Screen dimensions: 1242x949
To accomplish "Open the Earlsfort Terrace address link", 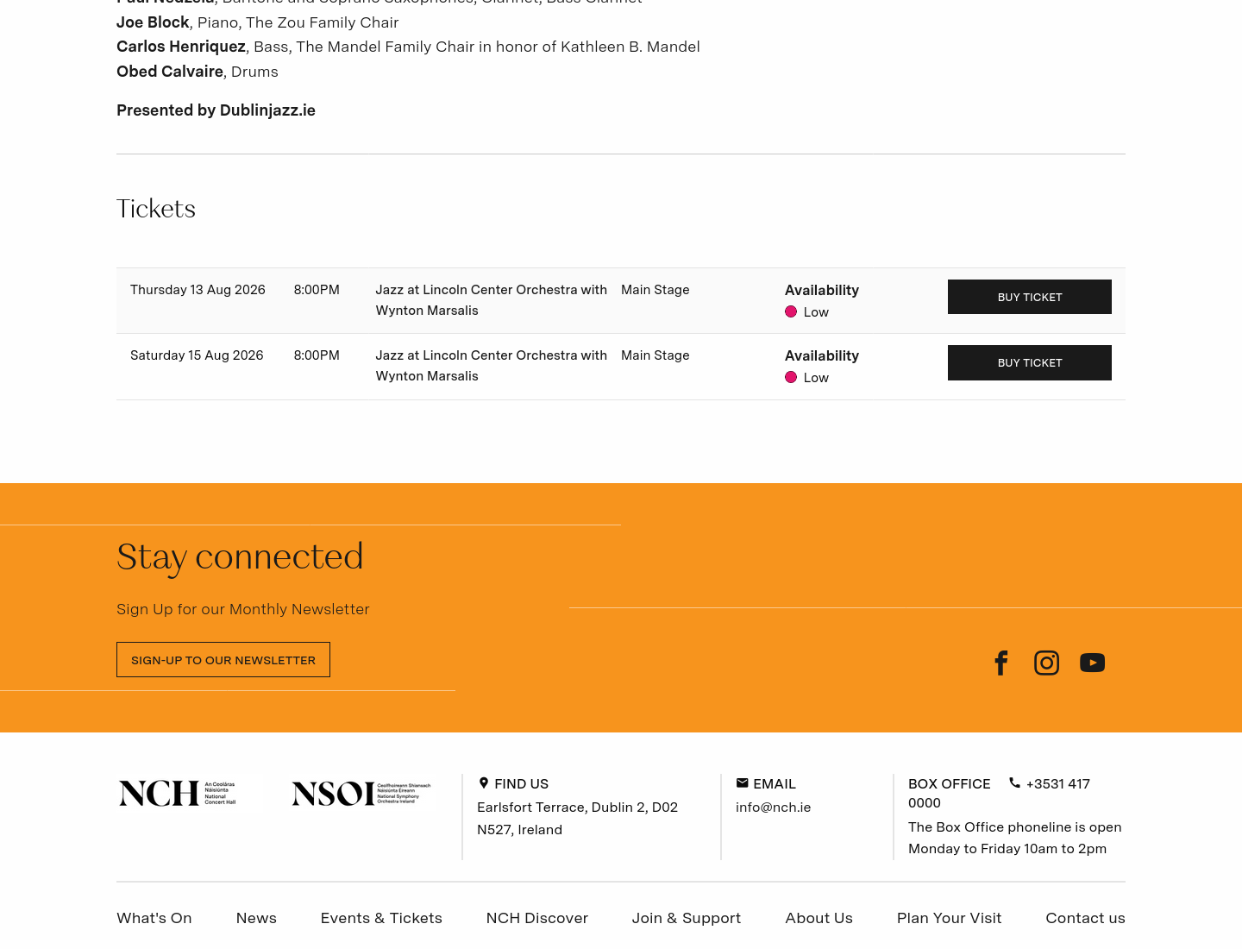I will coord(577,819).
